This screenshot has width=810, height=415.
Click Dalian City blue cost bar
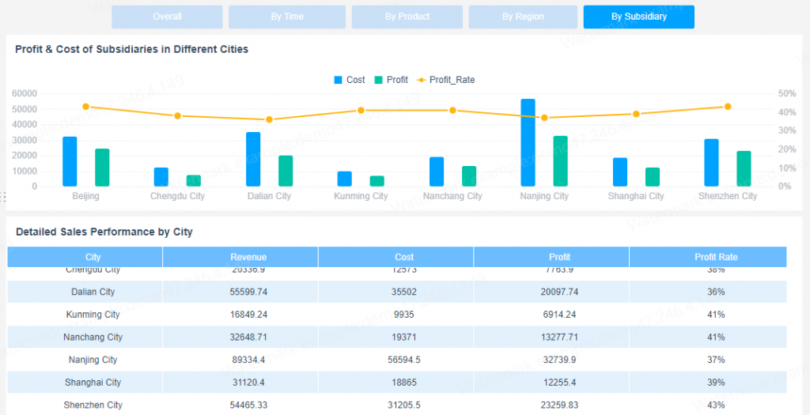point(253,160)
